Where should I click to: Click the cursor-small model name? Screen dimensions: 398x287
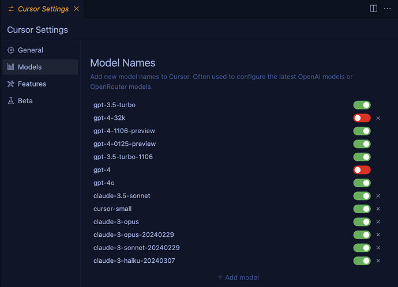pyautogui.click(x=112, y=209)
